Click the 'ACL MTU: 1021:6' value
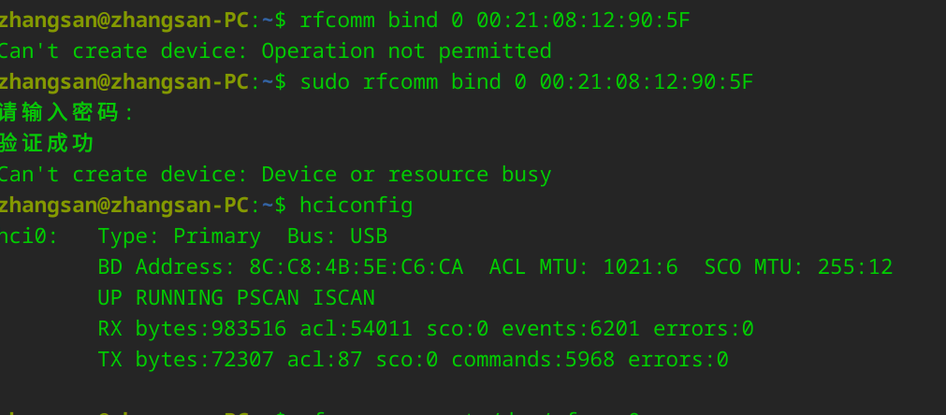946x415 pixels. [583, 267]
